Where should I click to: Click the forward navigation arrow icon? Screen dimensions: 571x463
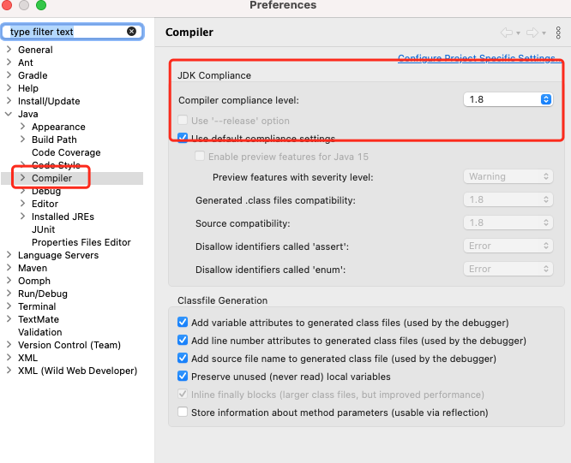[532, 33]
